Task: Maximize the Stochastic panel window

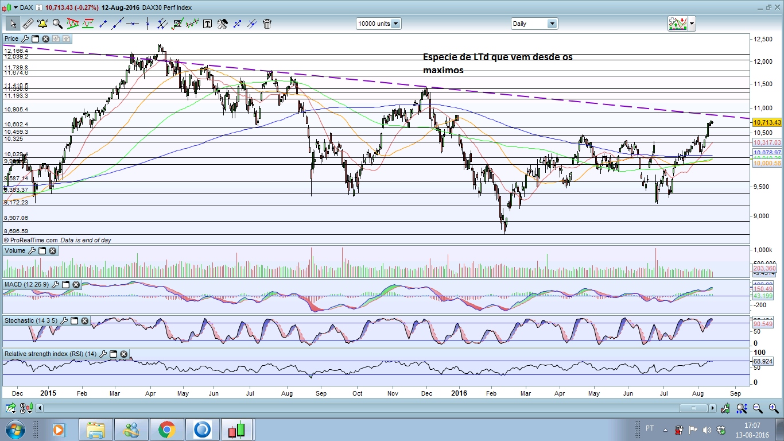Action: click(x=74, y=320)
